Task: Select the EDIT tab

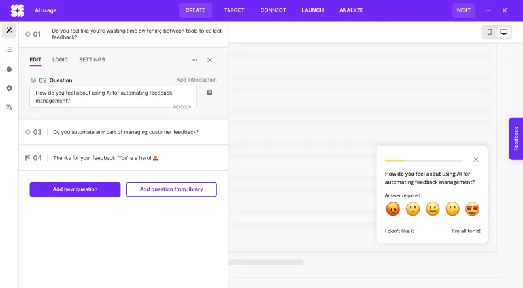Action: coord(35,60)
